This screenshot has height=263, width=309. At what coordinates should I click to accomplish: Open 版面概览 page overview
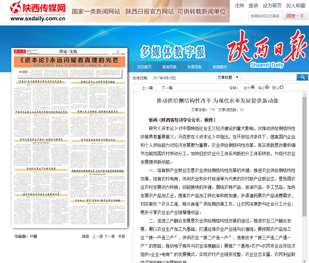point(220,67)
